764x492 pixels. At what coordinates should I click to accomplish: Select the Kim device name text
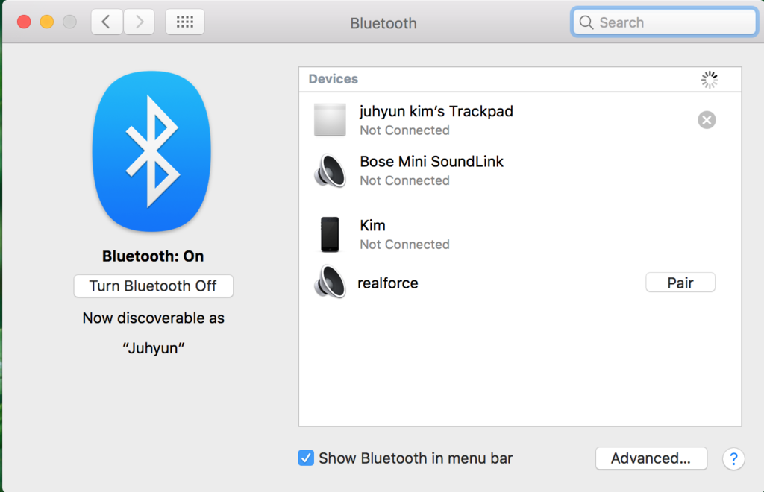372,225
